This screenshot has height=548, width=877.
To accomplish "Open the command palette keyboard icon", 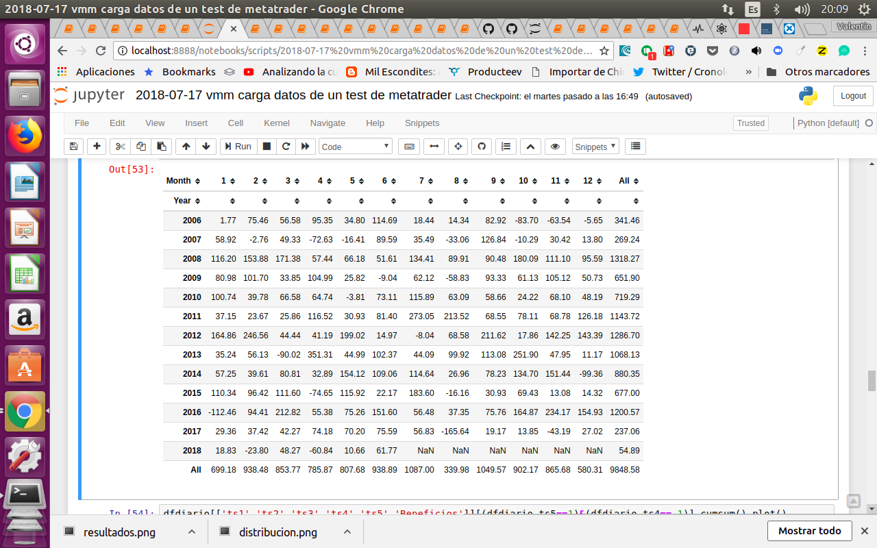I will (409, 147).
